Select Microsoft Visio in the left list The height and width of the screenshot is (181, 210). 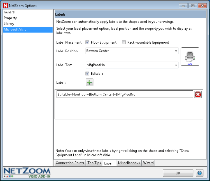click(28, 29)
